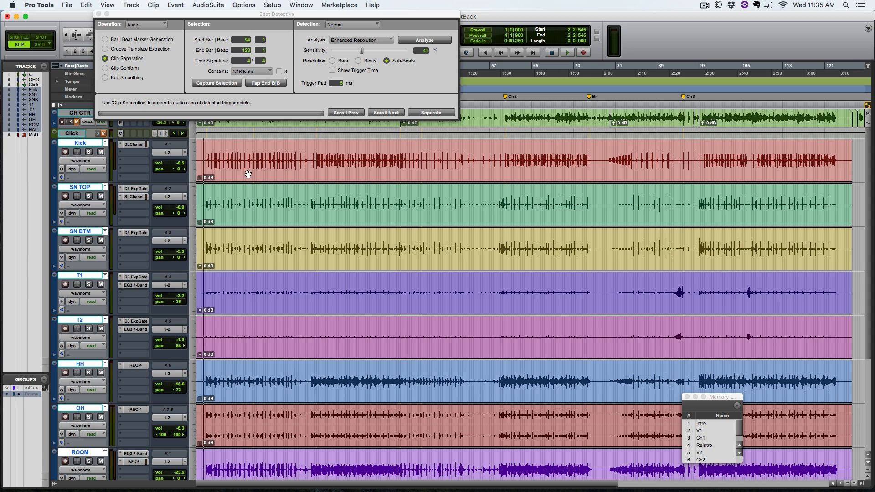Tick the triplet checkbox beside 1/16 Note
This screenshot has height=492, width=875.
point(279,72)
